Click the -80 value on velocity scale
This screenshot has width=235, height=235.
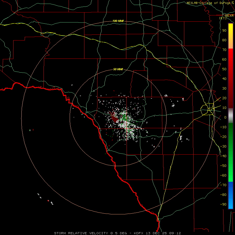pyautogui.click(x=223, y=195)
